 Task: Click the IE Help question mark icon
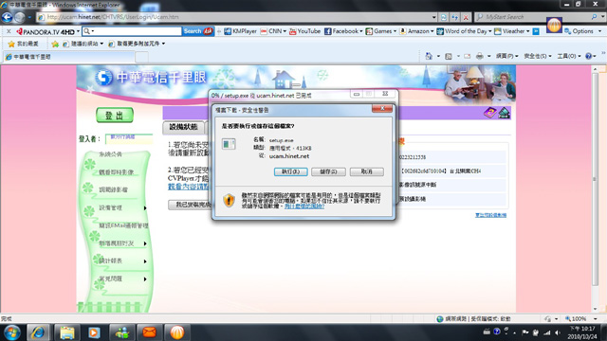tap(588, 57)
